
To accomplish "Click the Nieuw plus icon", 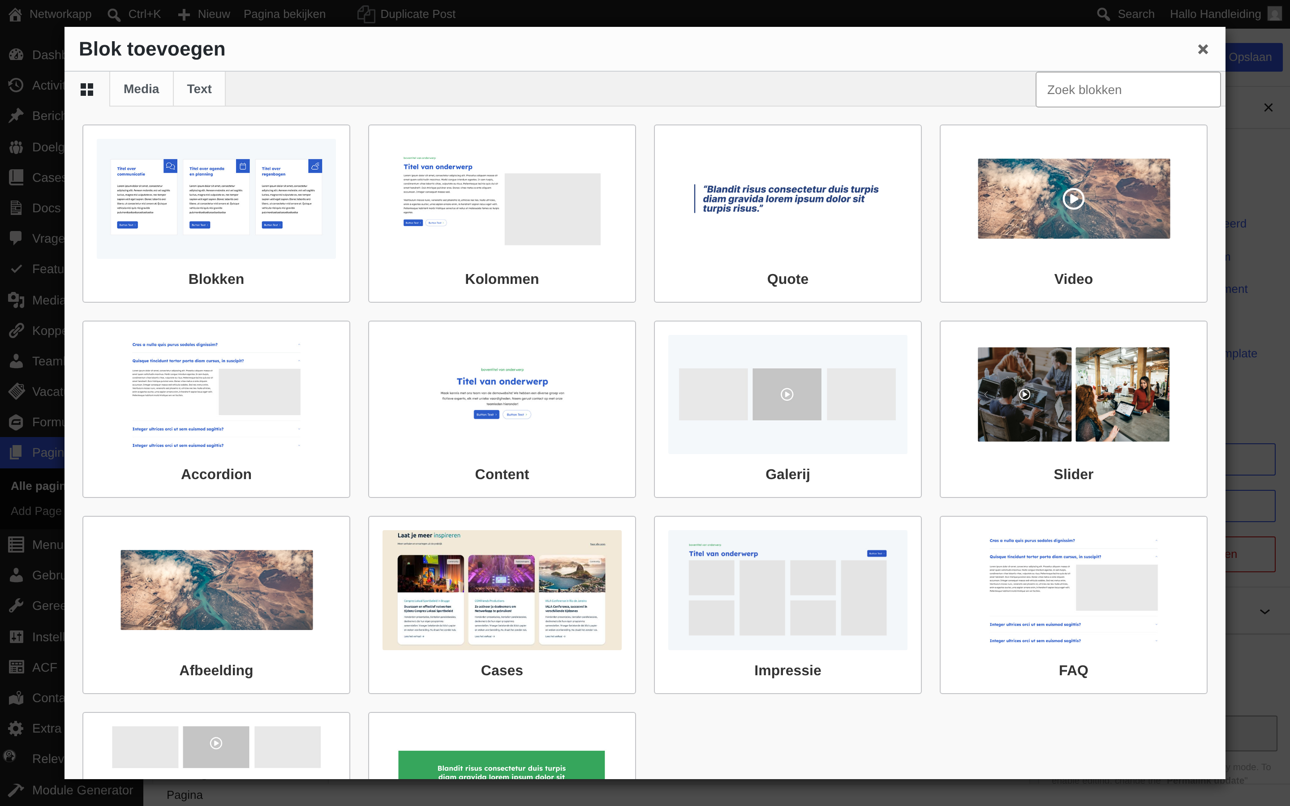I will (184, 14).
